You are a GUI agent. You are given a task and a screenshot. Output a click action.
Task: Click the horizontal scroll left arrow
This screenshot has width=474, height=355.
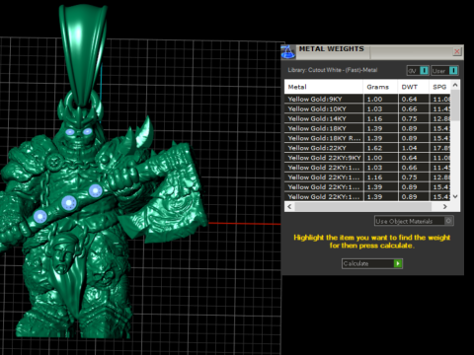(x=289, y=206)
